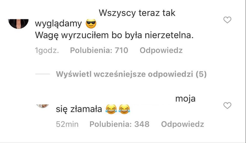Open the reply author's small avatar
Screen dimensions: 246x143
(43, 106)
